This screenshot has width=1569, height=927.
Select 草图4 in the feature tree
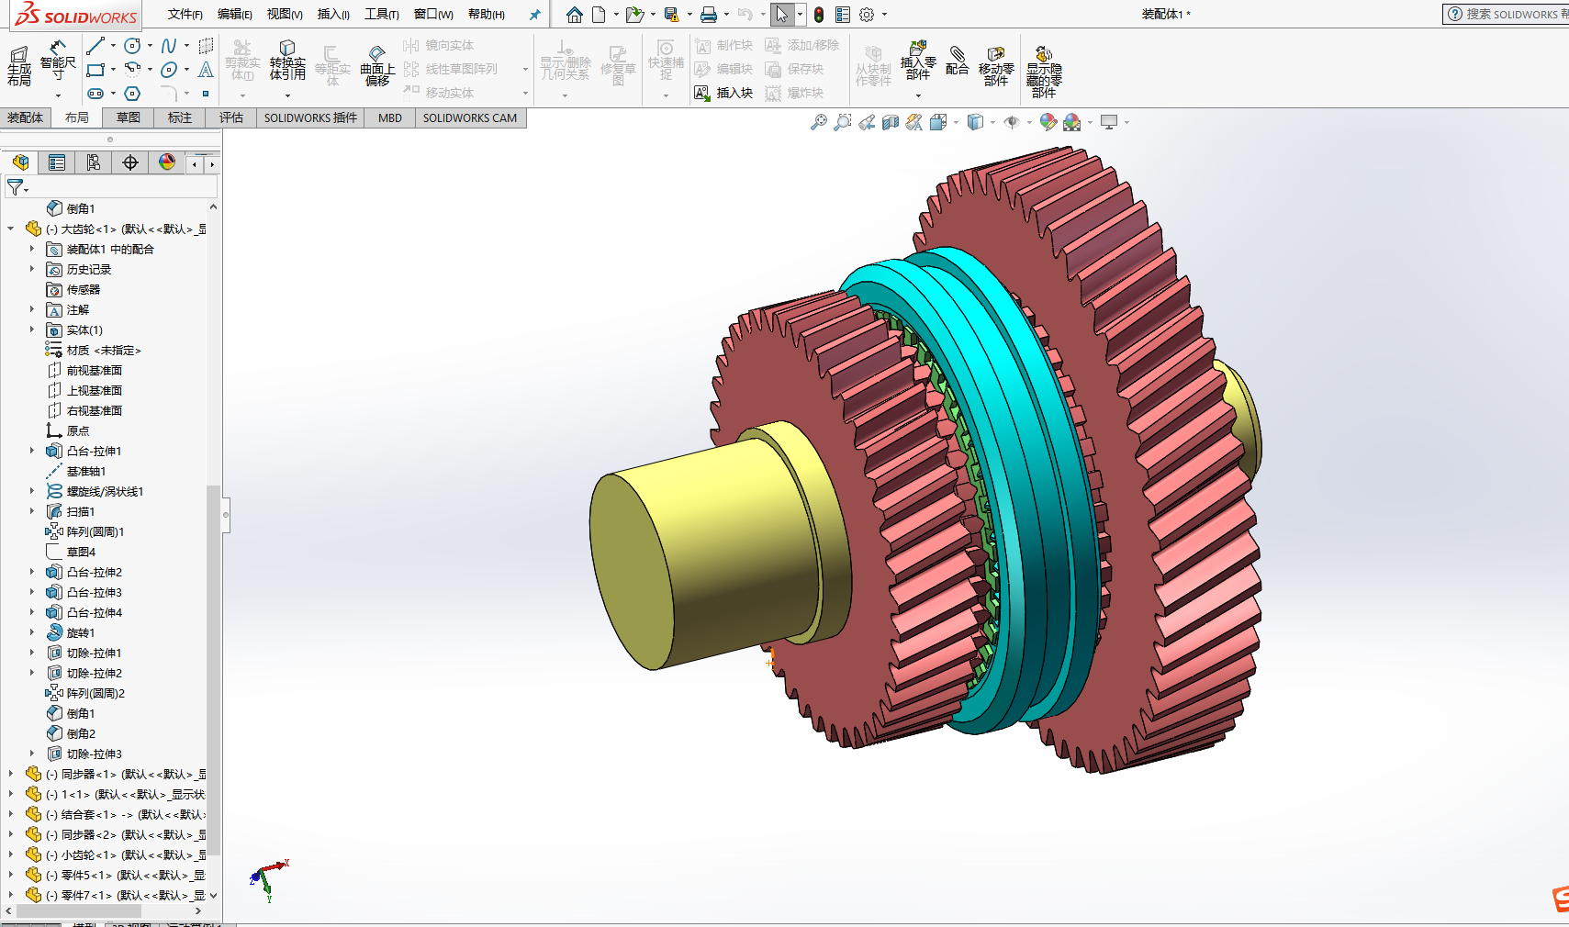(x=81, y=552)
